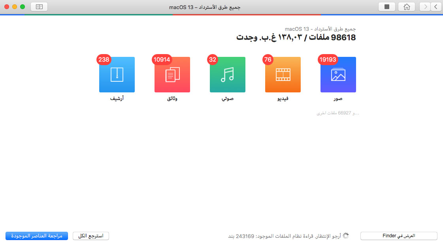
Task: Click the spinning progress indicator
Action: pos(346,236)
